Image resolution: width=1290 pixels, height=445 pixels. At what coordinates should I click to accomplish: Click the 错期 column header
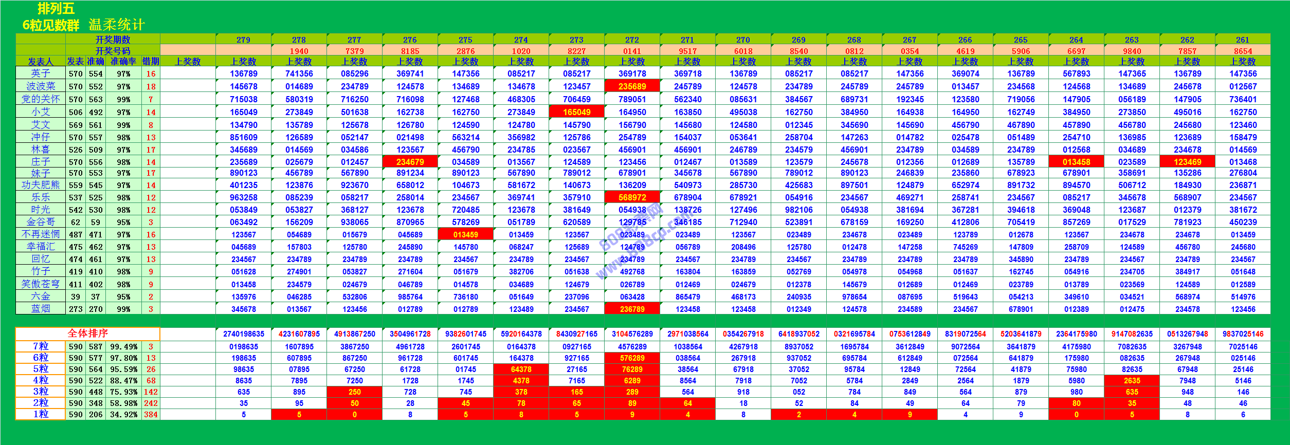[x=151, y=62]
